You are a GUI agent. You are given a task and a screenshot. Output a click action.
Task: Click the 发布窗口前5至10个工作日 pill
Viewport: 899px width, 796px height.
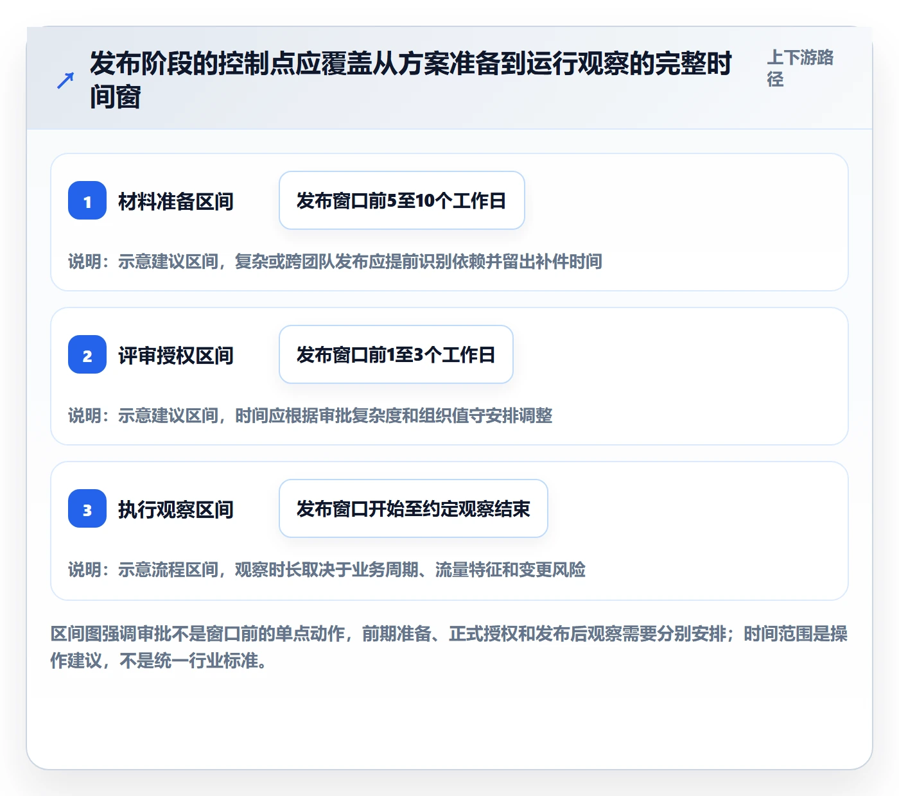click(402, 200)
